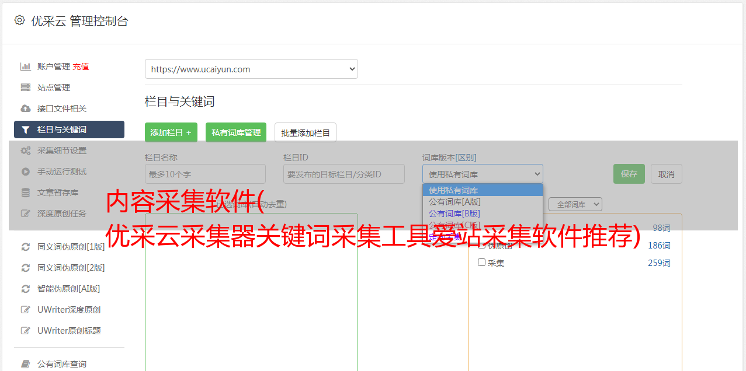This screenshot has height=371, width=746.
Task: Click the server icon for 站点管理
Action: tap(26, 87)
